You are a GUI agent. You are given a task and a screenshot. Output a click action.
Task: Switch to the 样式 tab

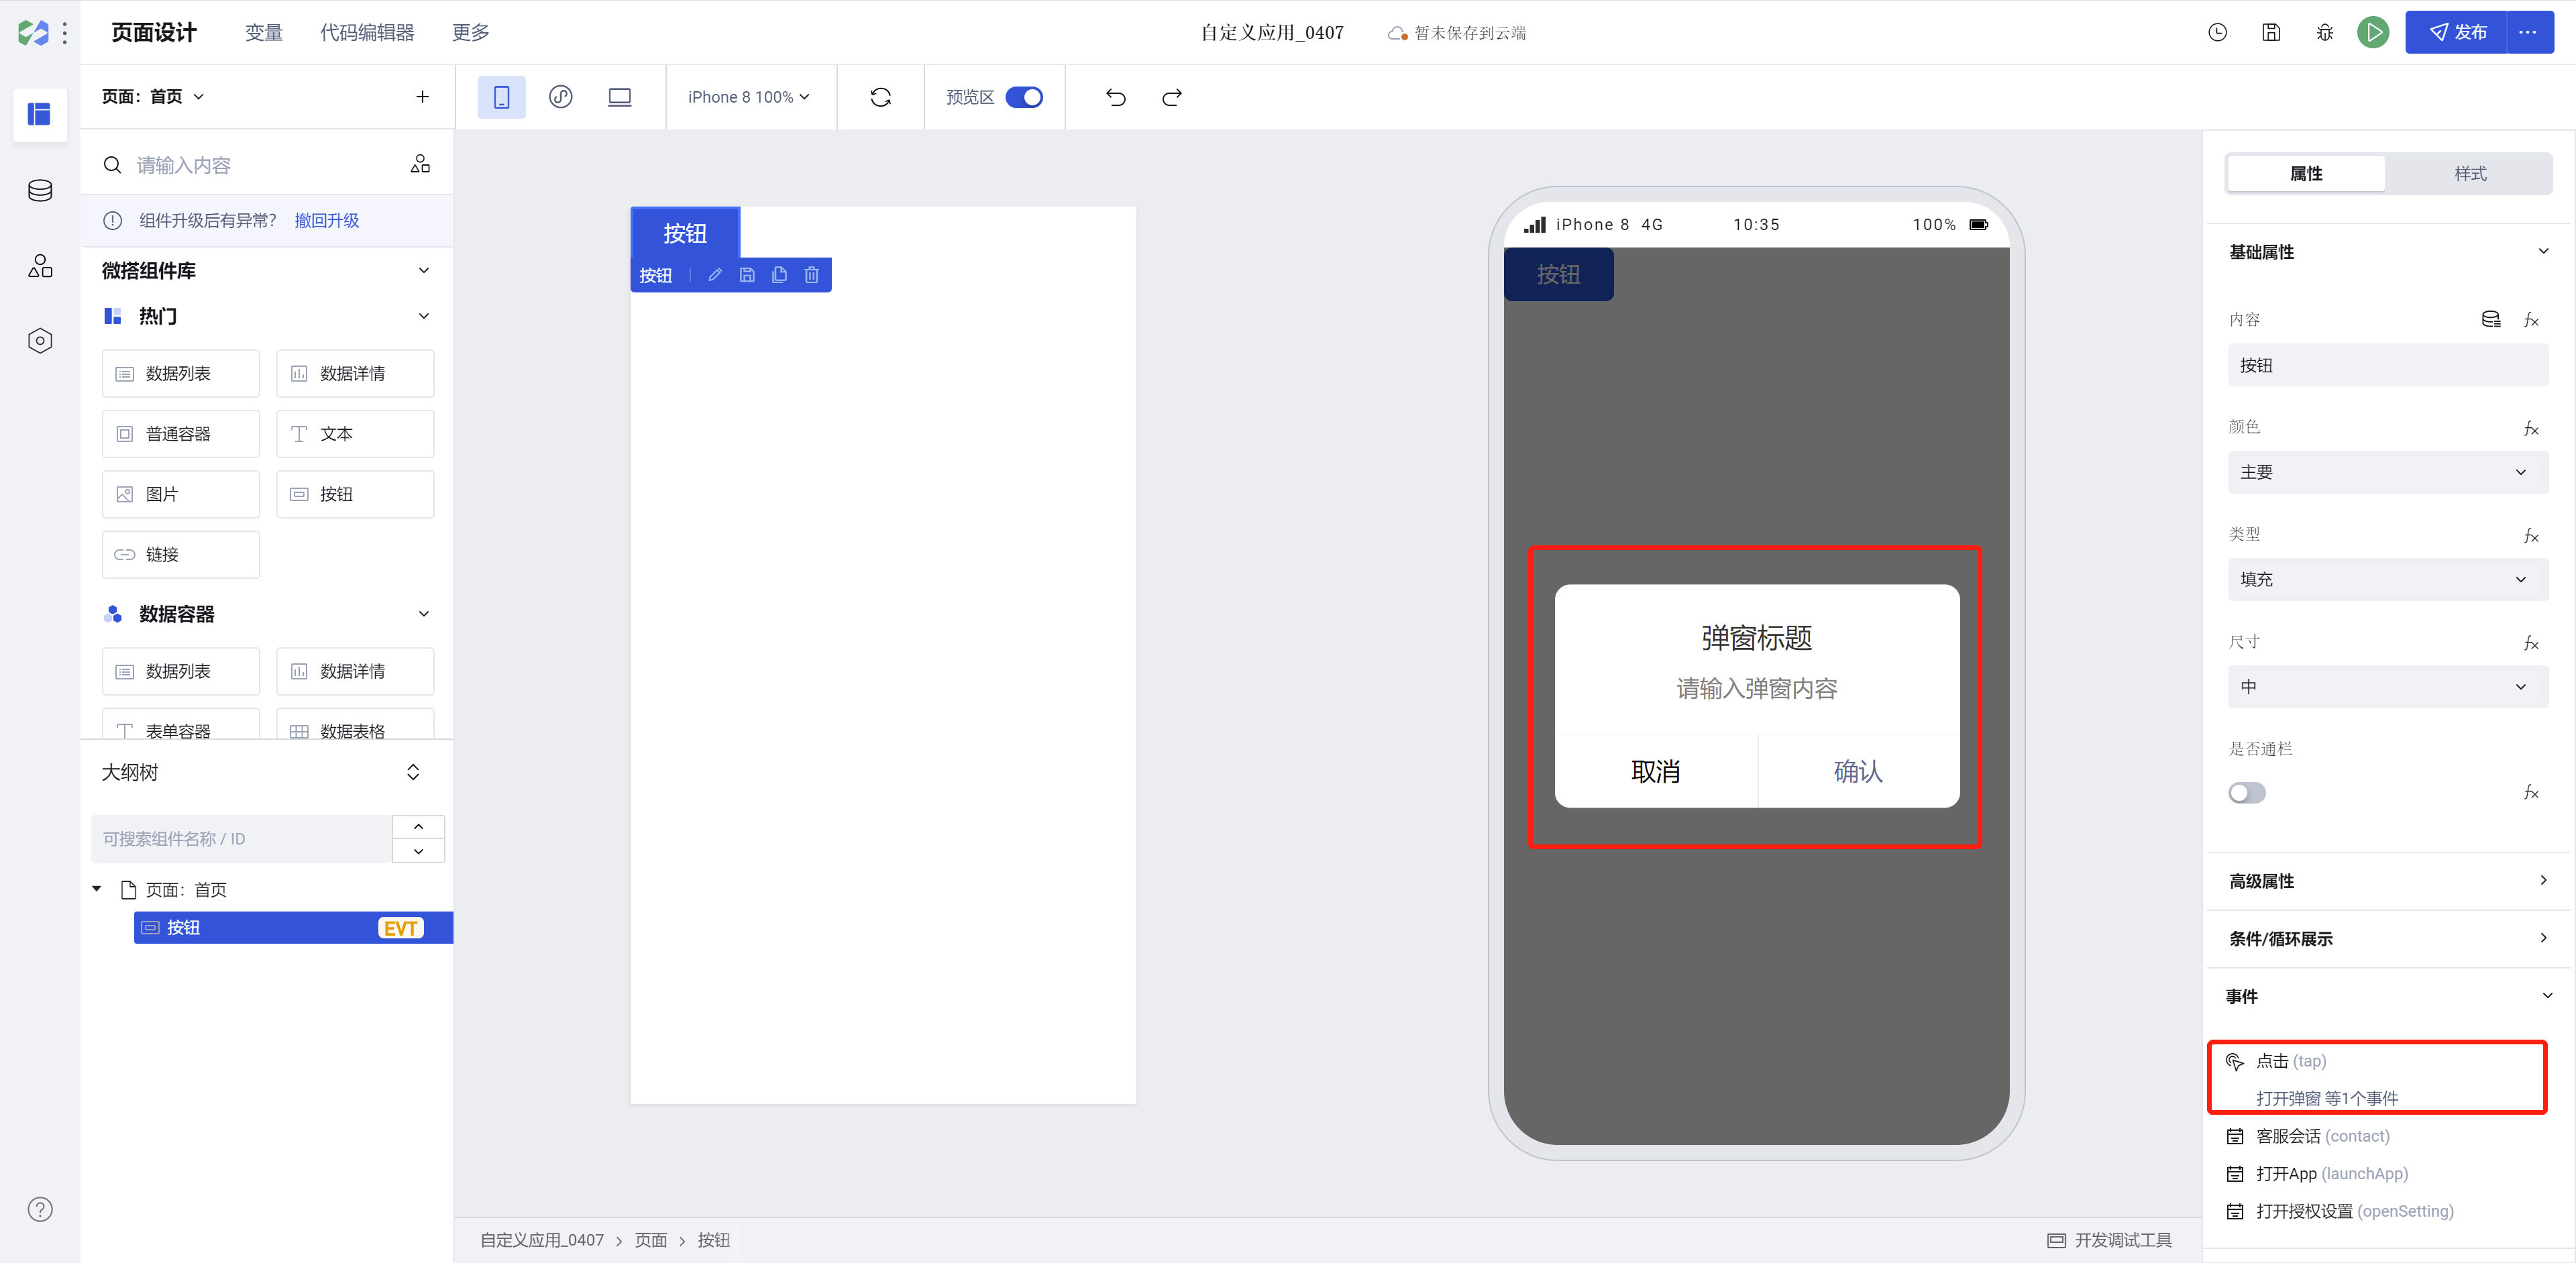pos(2470,173)
